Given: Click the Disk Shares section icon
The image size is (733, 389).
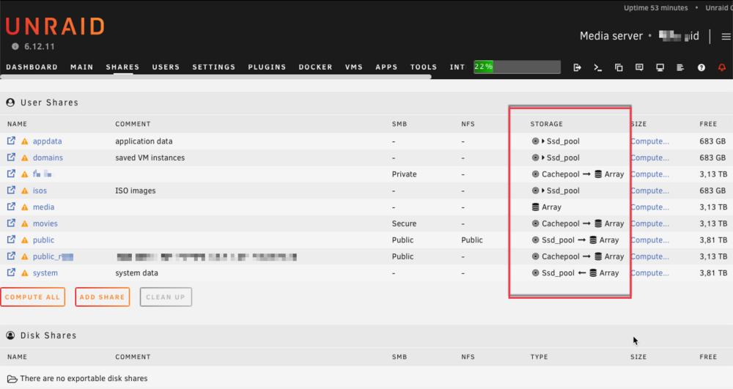Looking at the screenshot, I should point(10,336).
